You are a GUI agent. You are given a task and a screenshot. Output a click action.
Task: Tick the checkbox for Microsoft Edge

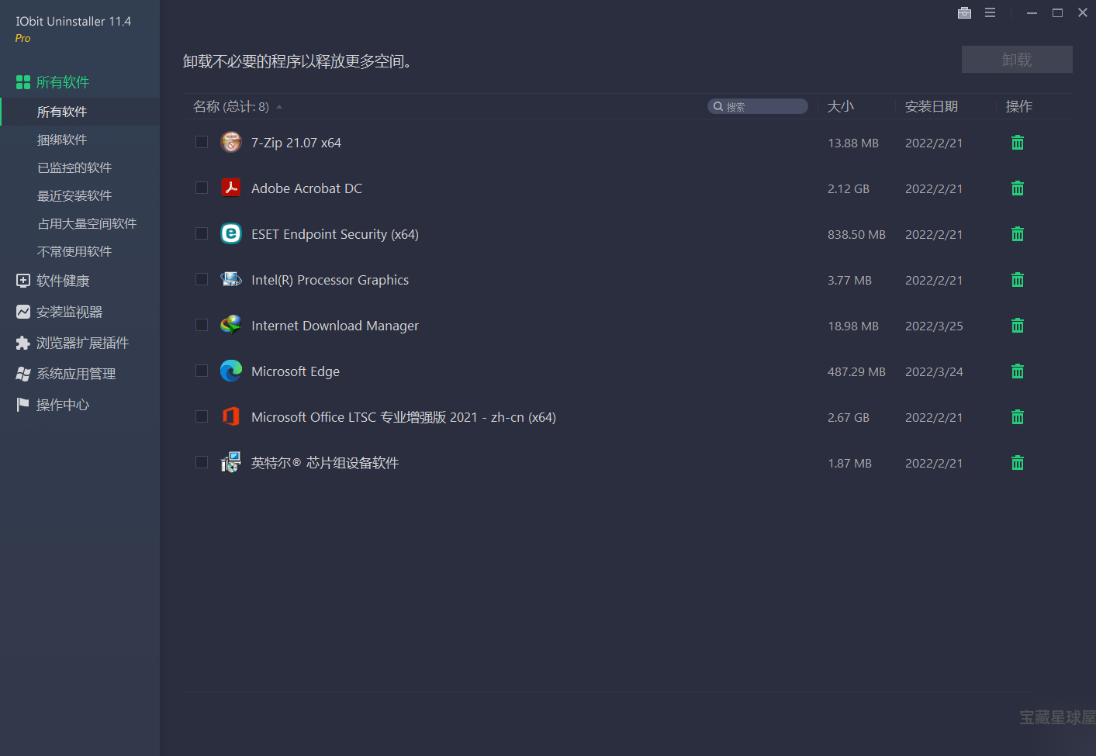click(x=202, y=371)
